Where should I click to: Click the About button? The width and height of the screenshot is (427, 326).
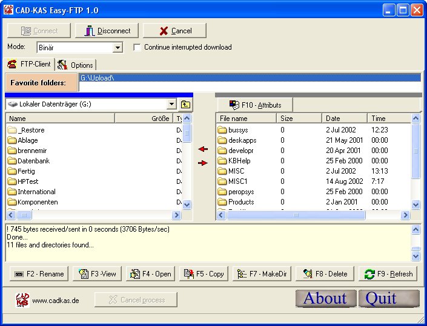click(325, 298)
